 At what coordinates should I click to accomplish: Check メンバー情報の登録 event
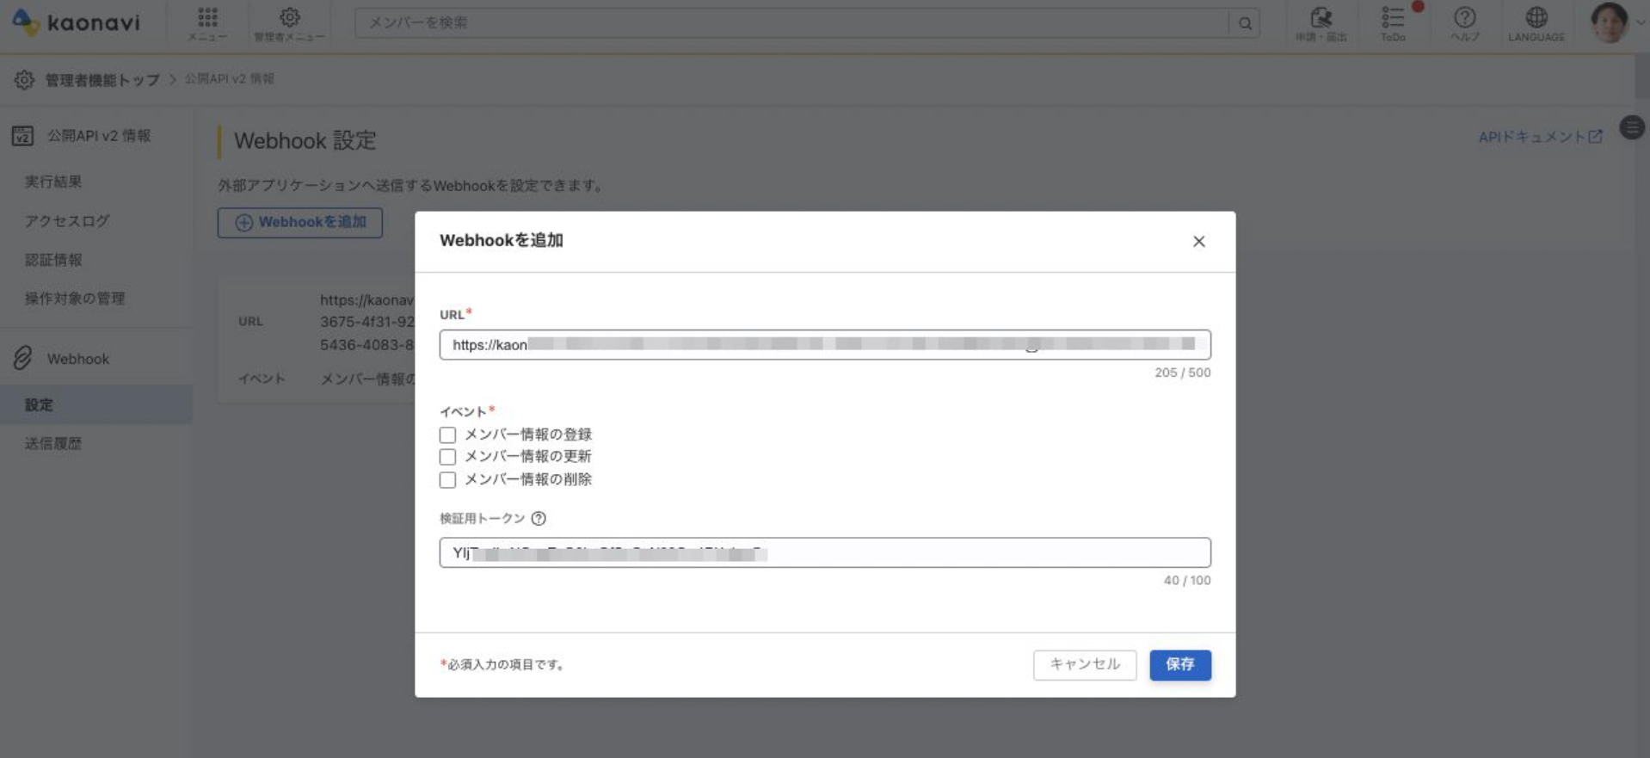447,435
